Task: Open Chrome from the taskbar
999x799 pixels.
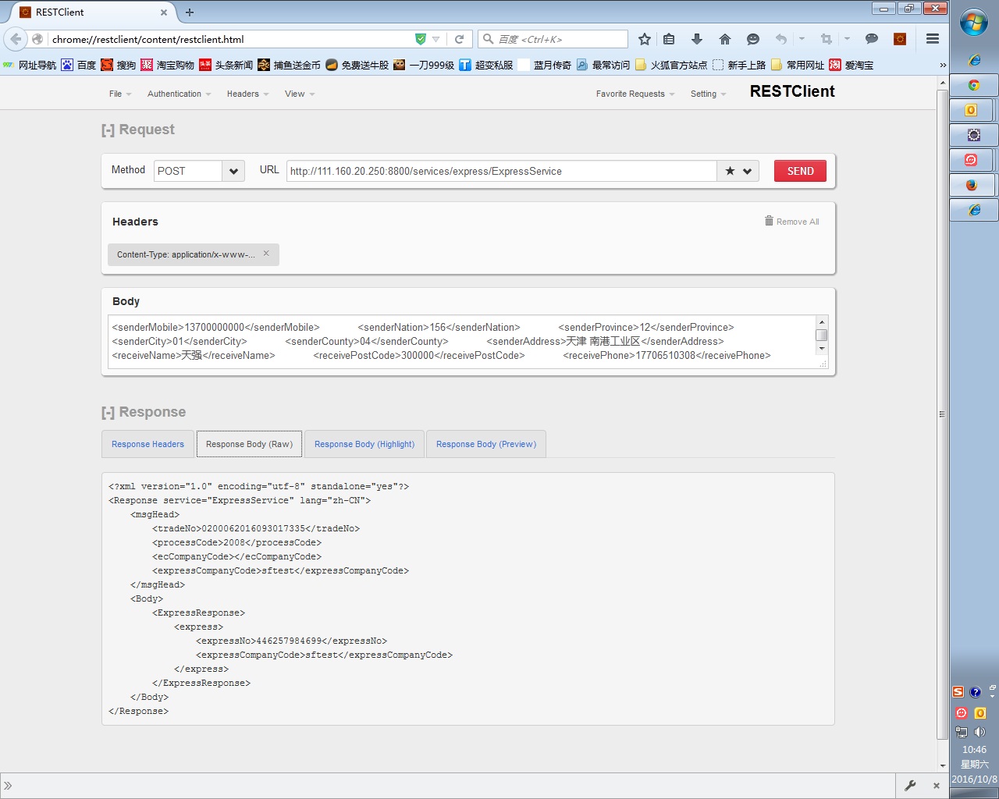Action: pos(973,85)
